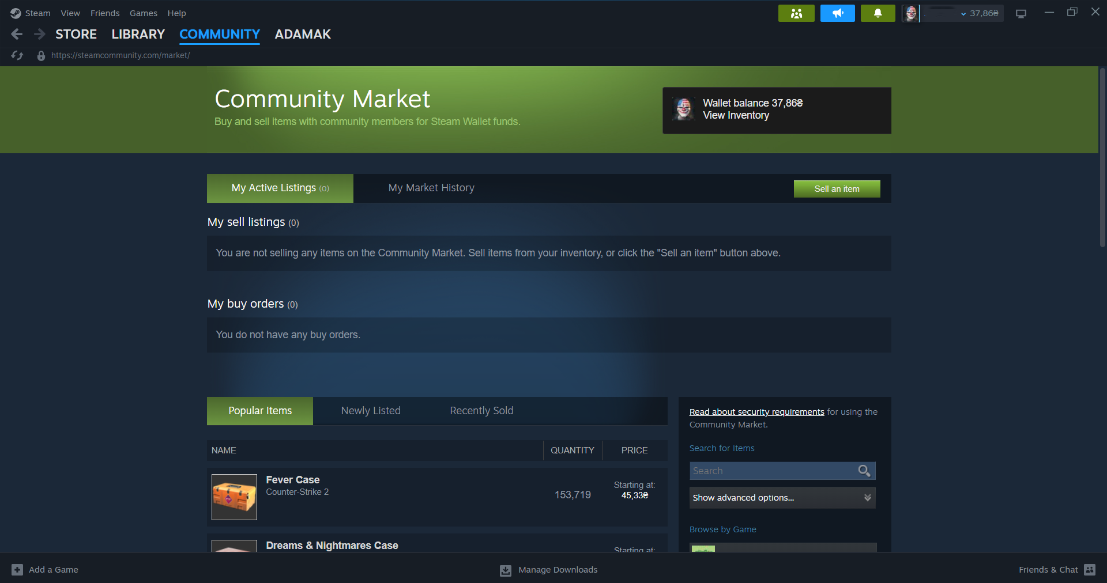Click the Fever Case price 45,33₴
This screenshot has width=1107, height=583.
point(635,495)
